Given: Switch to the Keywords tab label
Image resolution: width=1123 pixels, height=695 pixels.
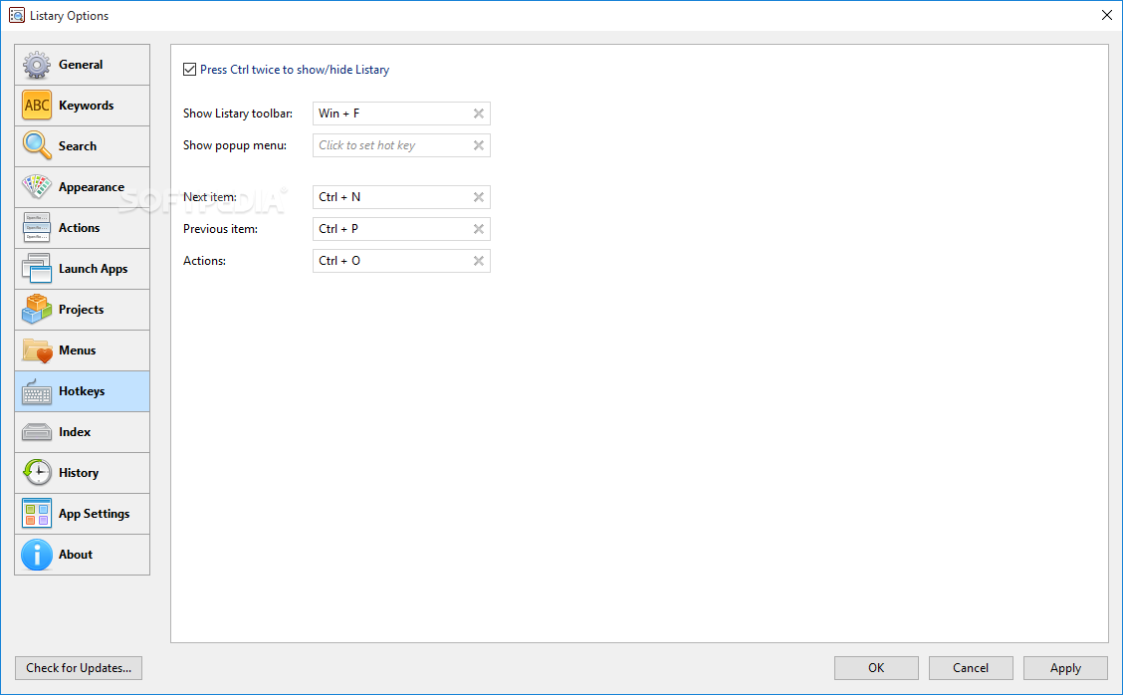Looking at the screenshot, I should (86, 106).
